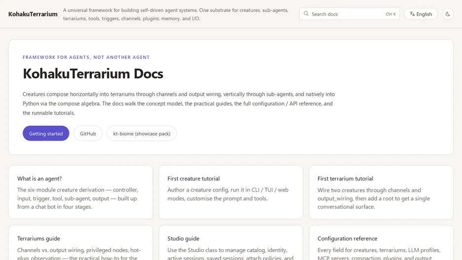Open kt-biome (showcase pack) link
462x260 pixels.
click(x=142, y=133)
